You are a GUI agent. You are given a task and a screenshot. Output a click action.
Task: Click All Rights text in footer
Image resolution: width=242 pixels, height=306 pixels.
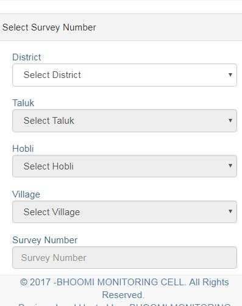click(209, 282)
